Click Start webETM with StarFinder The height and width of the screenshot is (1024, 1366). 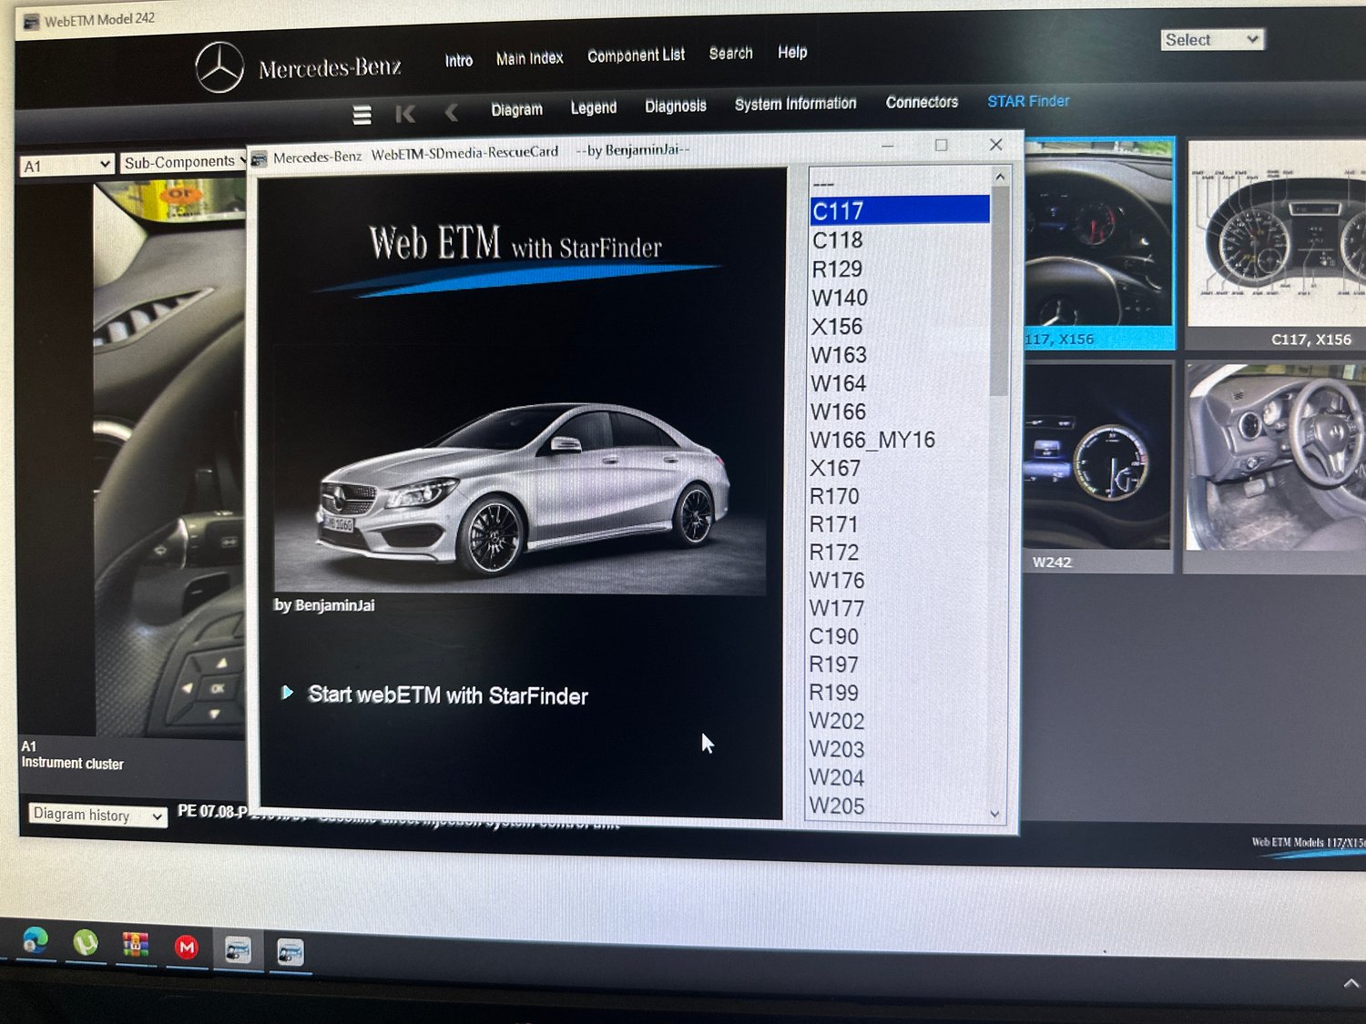coord(448,695)
